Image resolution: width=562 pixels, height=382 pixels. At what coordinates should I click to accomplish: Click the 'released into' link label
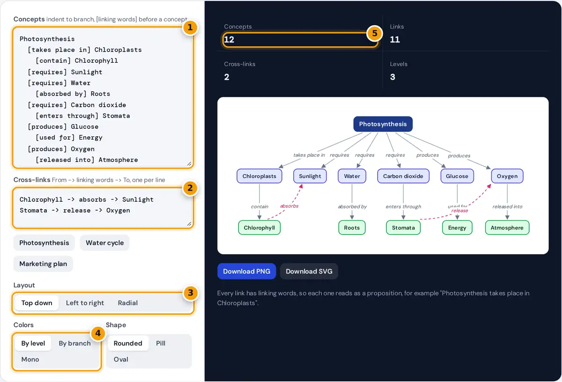(507, 206)
